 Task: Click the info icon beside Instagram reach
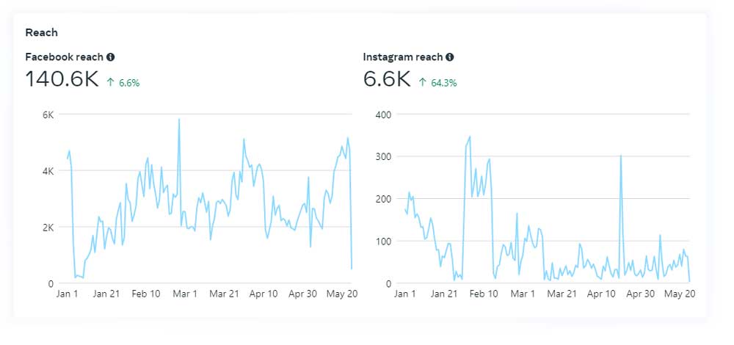(x=449, y=57)
